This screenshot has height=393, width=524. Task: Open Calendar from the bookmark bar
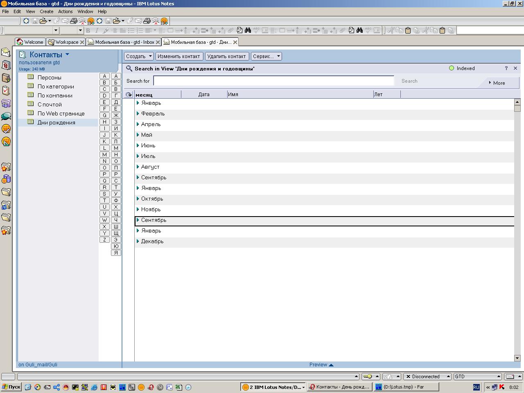(6, 65)
